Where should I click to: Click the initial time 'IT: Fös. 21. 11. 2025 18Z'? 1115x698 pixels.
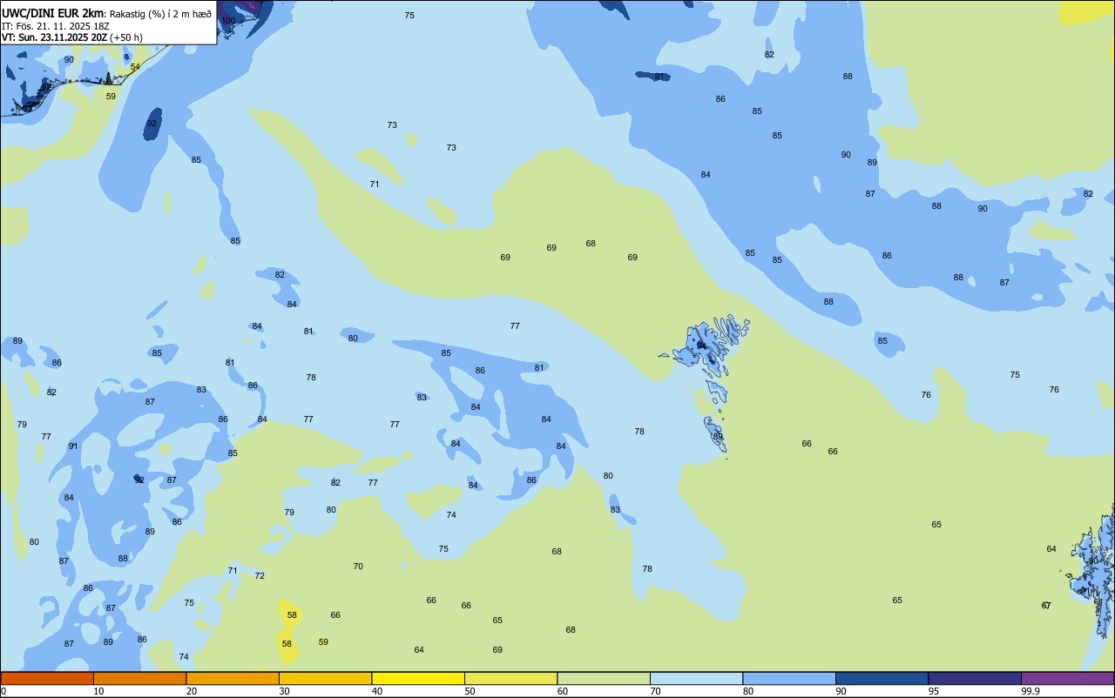click(54, 25)
